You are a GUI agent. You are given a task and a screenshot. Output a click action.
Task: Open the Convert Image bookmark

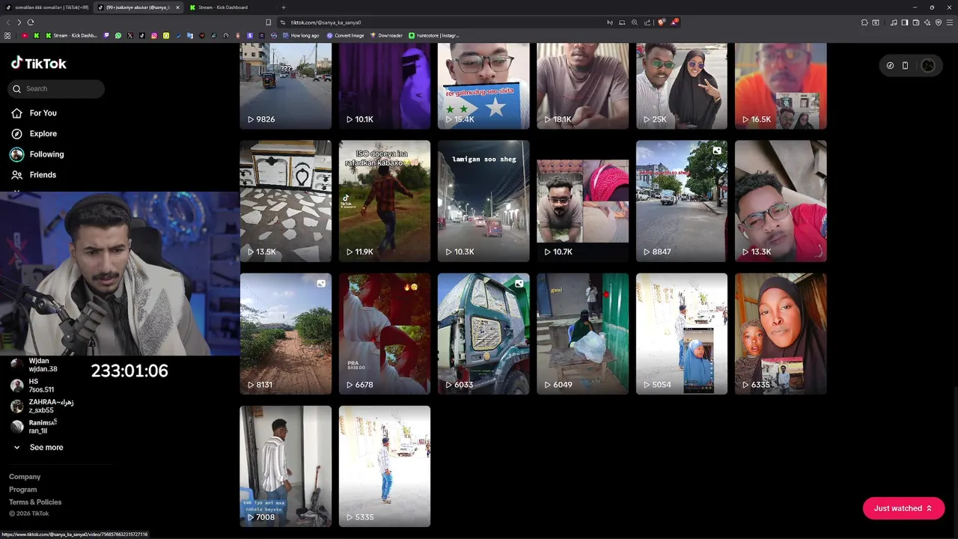[x=345, y=35]
